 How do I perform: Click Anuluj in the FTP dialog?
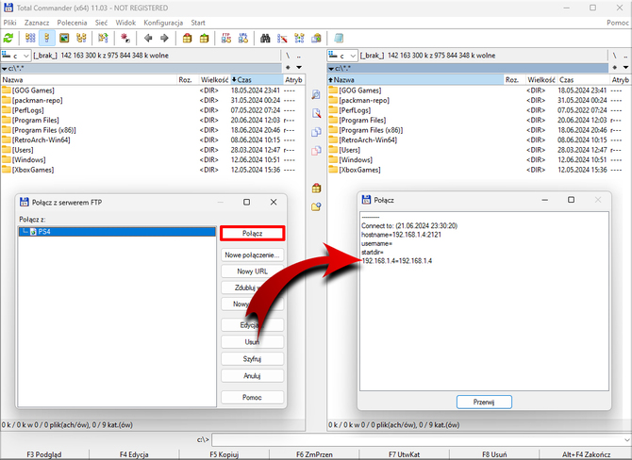coord(252,376)
